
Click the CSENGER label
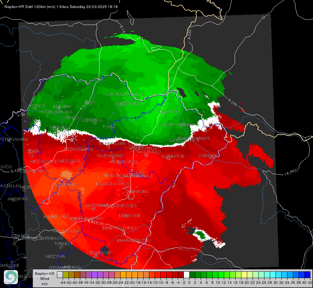(x=208, y=156)
